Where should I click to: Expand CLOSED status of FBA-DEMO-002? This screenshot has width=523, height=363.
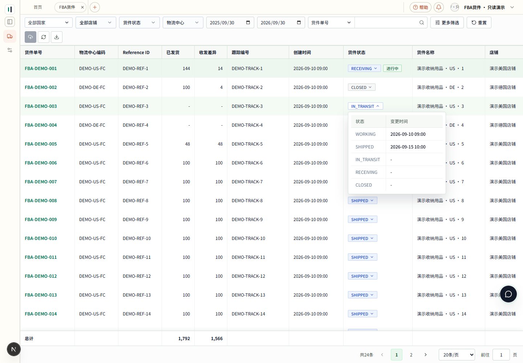pyautogui.click(x=361, y=87)
